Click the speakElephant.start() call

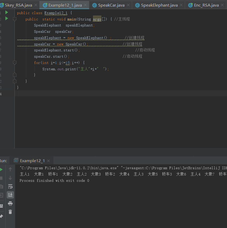tap(57, 50)
